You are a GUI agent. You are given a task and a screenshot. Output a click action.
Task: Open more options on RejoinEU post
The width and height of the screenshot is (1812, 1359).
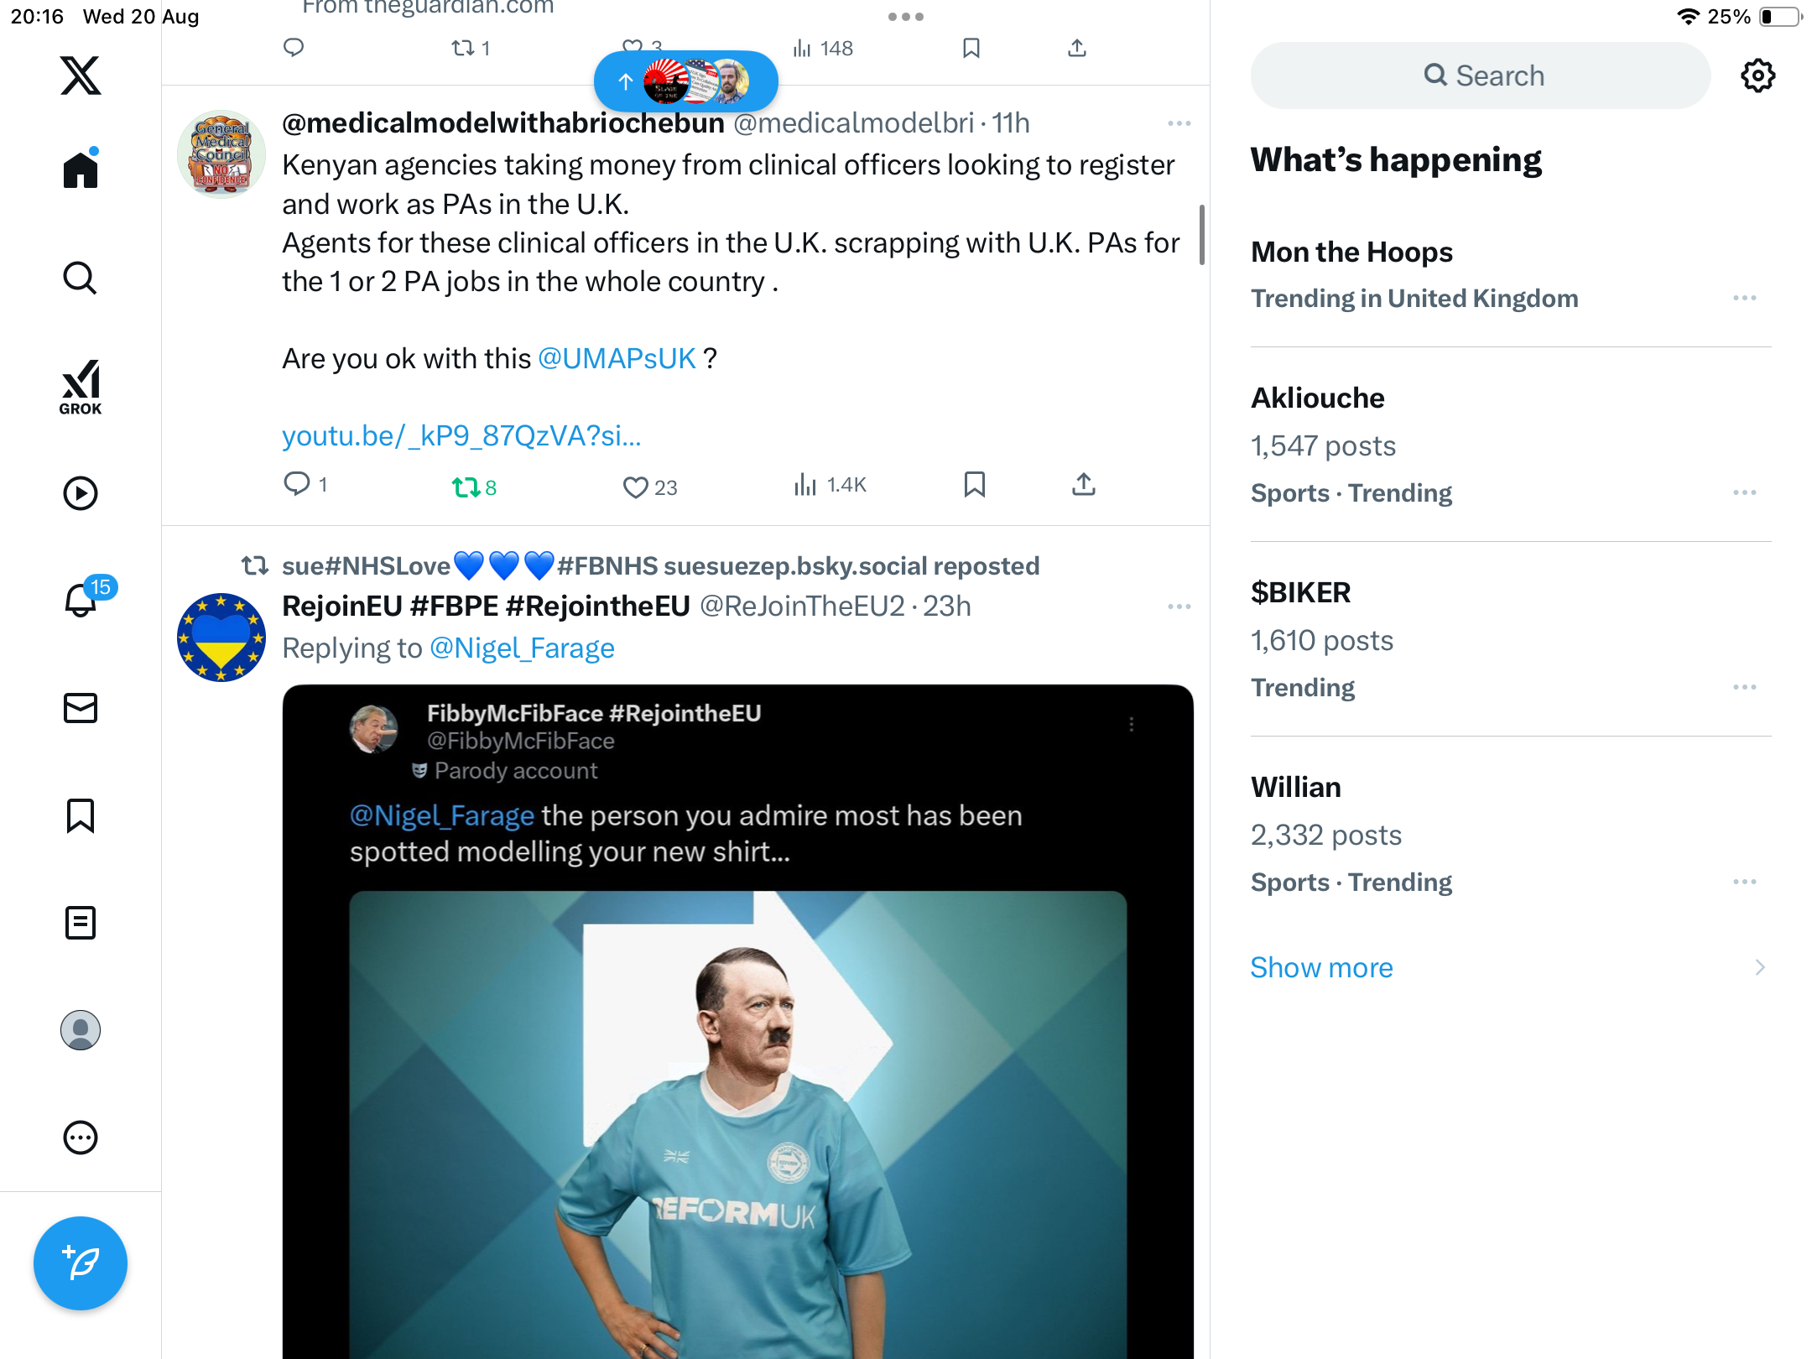[x=1179, y=607]
